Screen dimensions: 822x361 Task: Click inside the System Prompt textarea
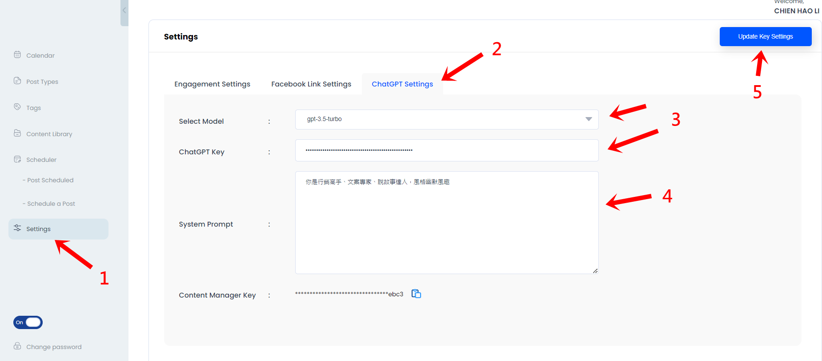447,223
